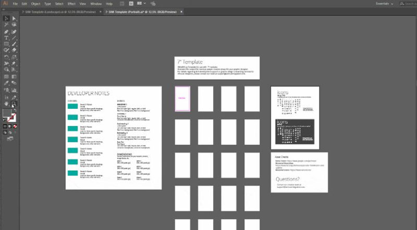Select the Column Graph tool
Viewport: 417px width, 230px height.
14,91
